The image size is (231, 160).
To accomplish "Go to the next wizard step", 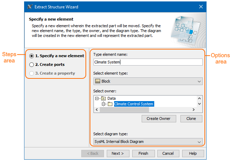I will pos(118,153).
